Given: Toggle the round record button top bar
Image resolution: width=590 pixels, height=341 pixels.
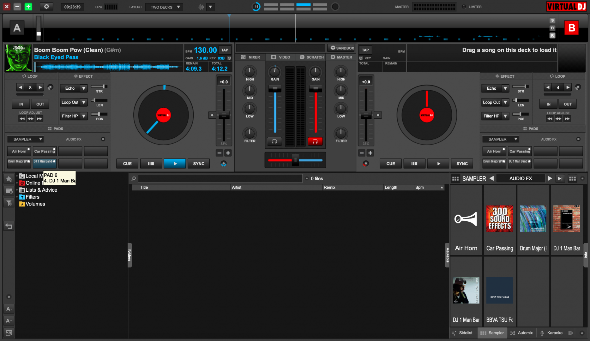Looking at the screenshot, I should coord(335,7).
